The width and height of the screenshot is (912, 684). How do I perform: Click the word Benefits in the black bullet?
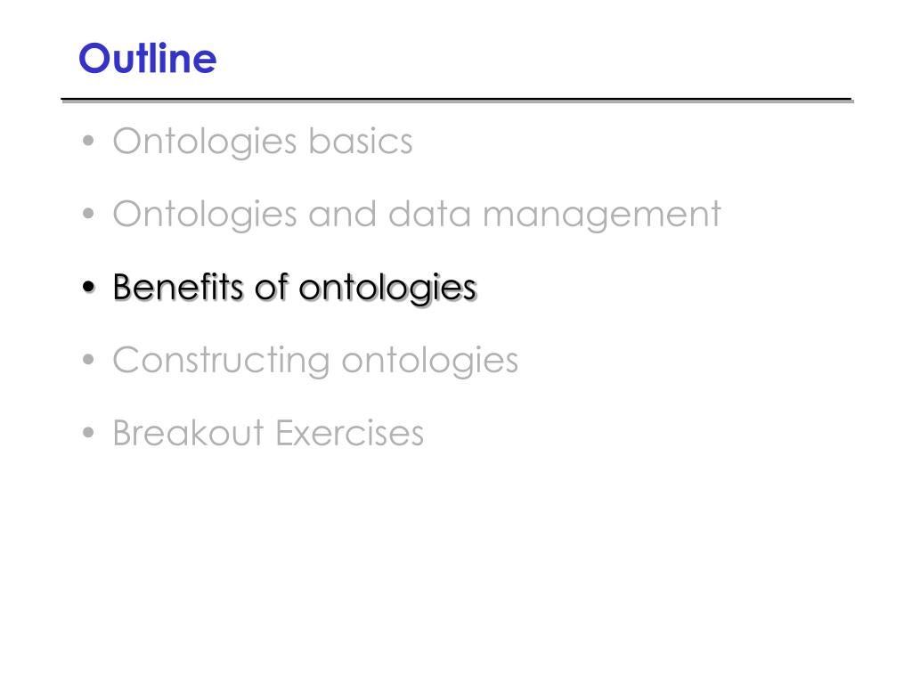click(x=178, y=287)
